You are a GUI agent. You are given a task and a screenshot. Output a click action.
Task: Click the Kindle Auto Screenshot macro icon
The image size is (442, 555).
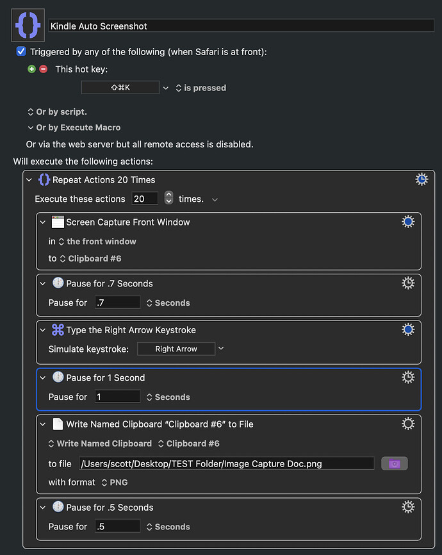(28, 26)
